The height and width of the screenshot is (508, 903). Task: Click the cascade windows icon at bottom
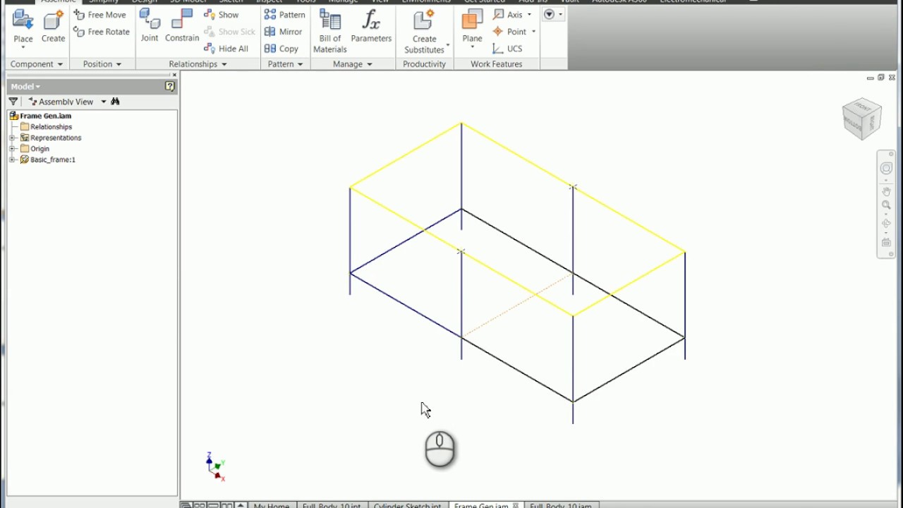point(186,505)
